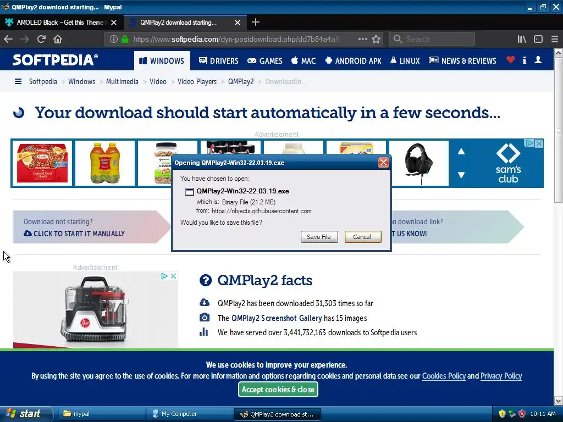Click the browser search input field

point(432,39)
